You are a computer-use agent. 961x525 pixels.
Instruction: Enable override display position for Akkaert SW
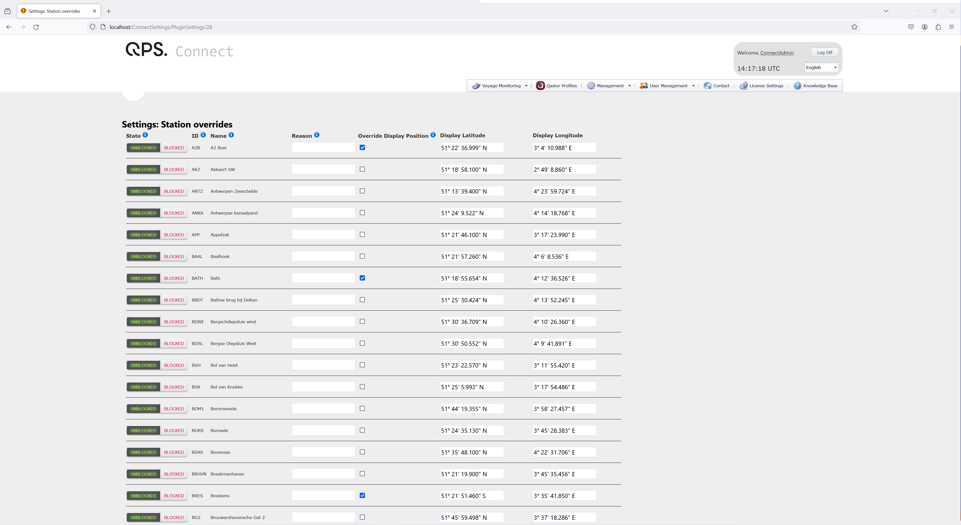pos(362,169)
